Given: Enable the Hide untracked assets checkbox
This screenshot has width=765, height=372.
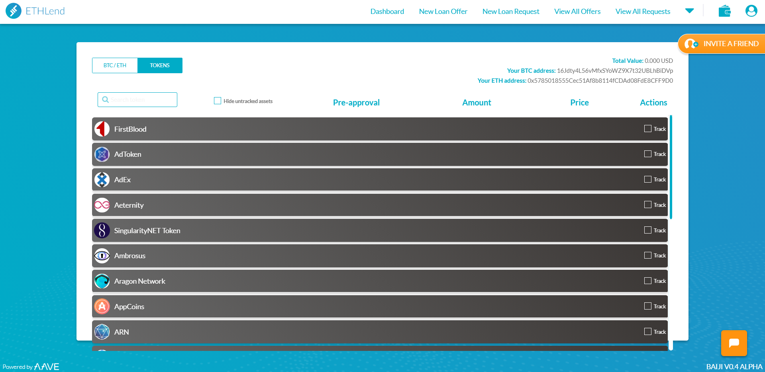Looking at the screenshot, I should pyautogui.click(x=218, y=101).
